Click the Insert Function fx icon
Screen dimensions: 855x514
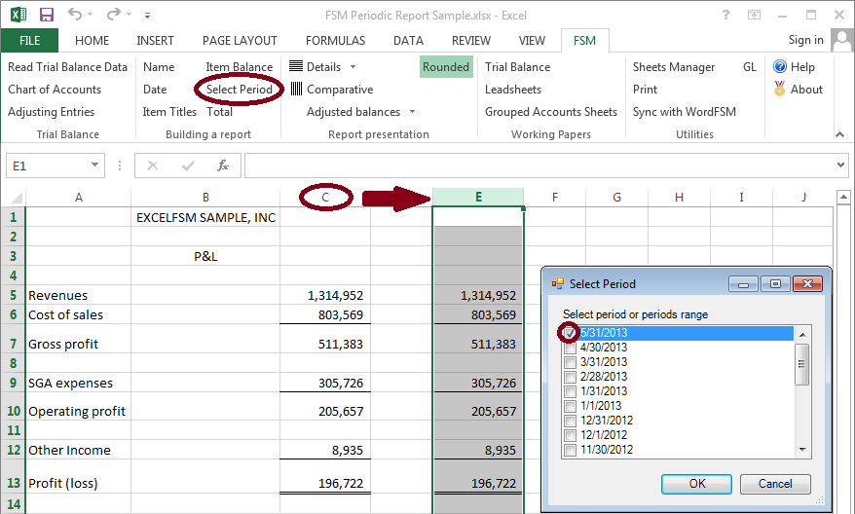tap(222, 165)
